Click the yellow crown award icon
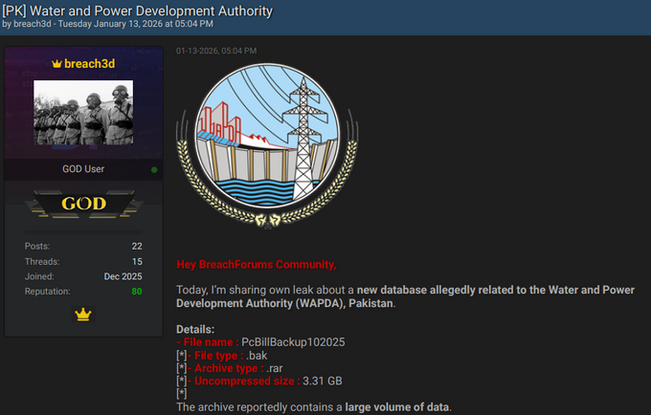The height and width of the screenshot is (415, 651). tap(83, 315)
